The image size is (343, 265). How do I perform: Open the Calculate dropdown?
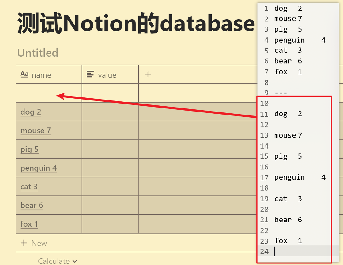(x=58, y=261)
